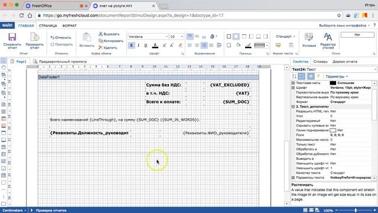The width and height of the screenshot is (378, 213).
Task: Open the ФАЙЛ menu
Action: [7, 25]
